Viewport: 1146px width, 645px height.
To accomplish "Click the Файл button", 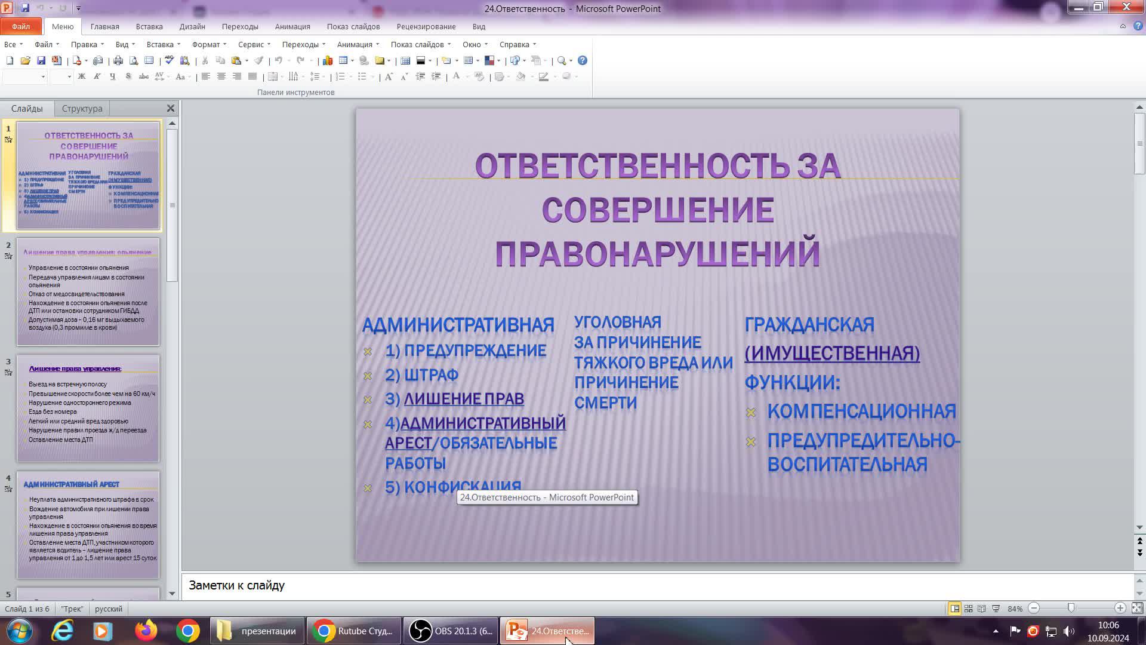I will click(x=21, y=26).
